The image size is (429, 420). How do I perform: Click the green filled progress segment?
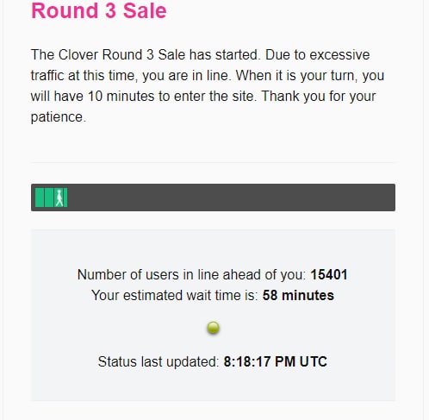coord(52,197)
